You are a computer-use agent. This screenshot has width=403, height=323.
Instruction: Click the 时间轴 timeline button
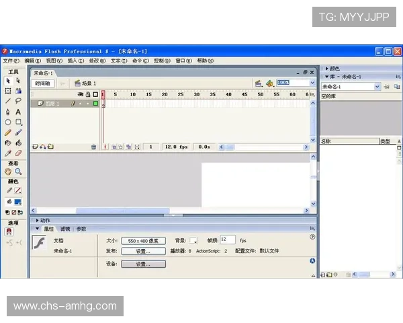coord(42,83)
